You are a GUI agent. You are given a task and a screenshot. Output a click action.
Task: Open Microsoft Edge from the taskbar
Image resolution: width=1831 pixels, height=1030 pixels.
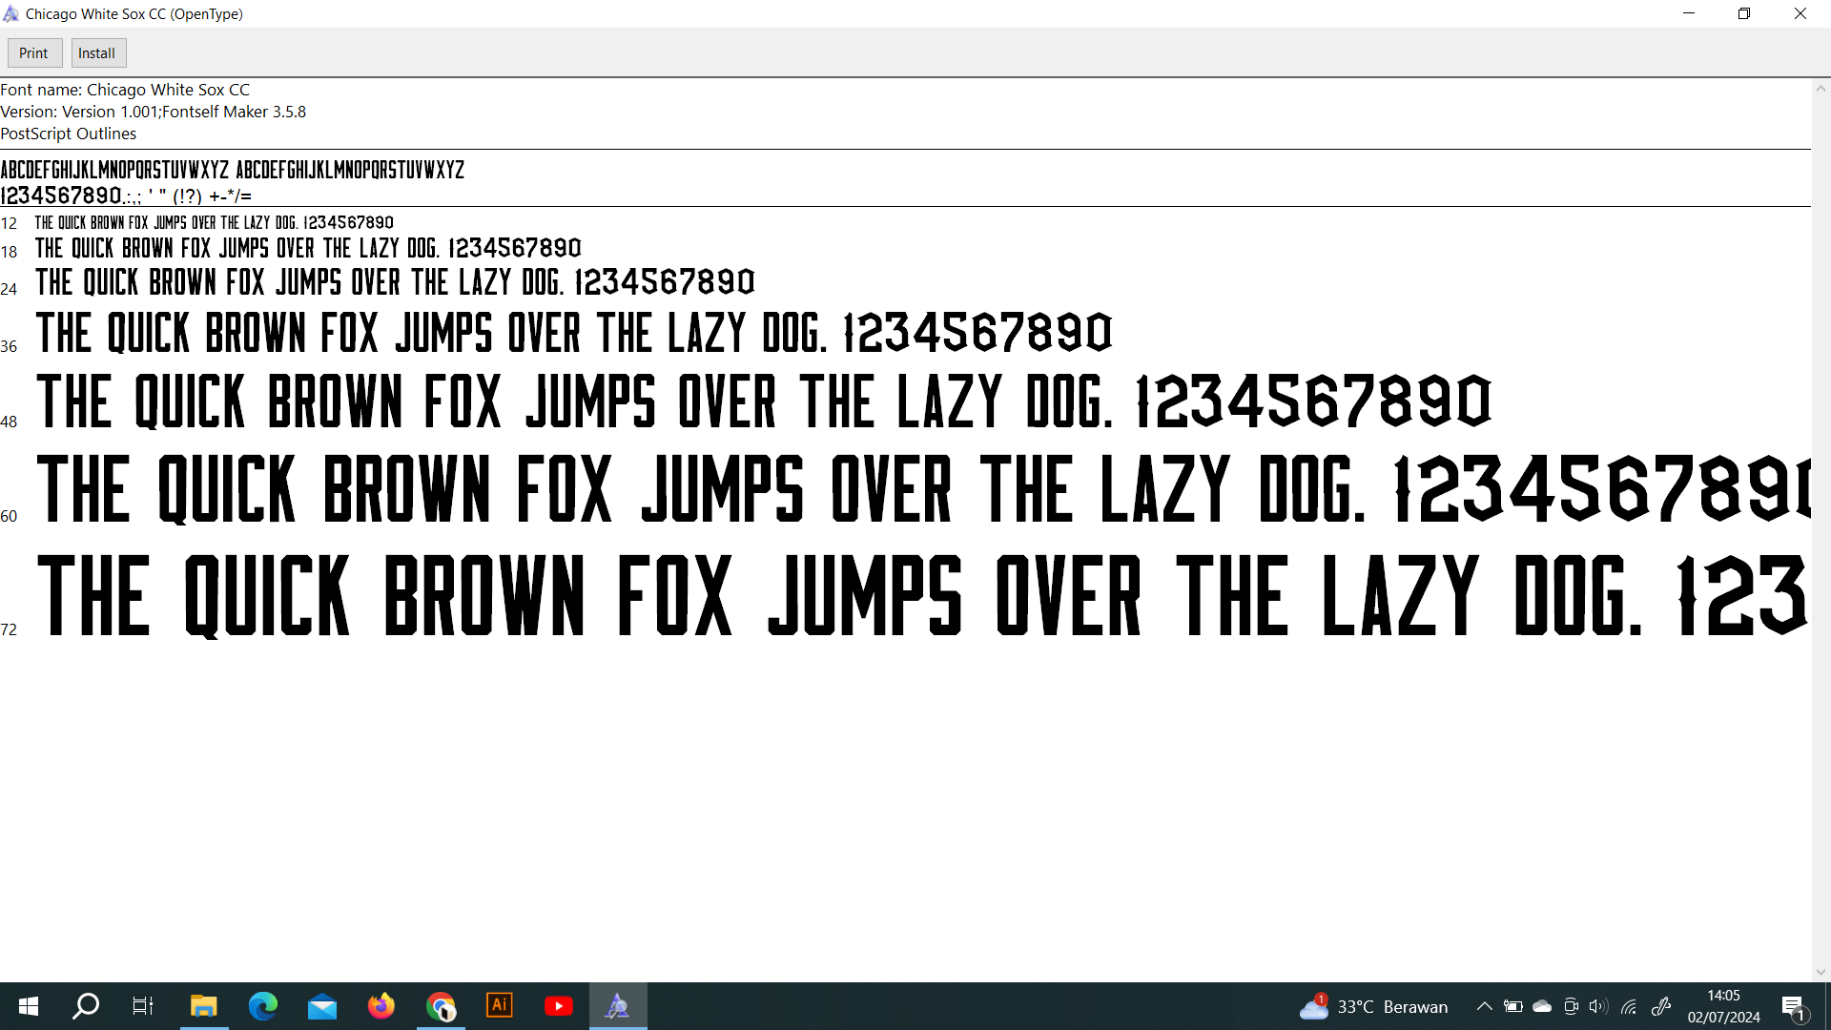(263, 1006)
